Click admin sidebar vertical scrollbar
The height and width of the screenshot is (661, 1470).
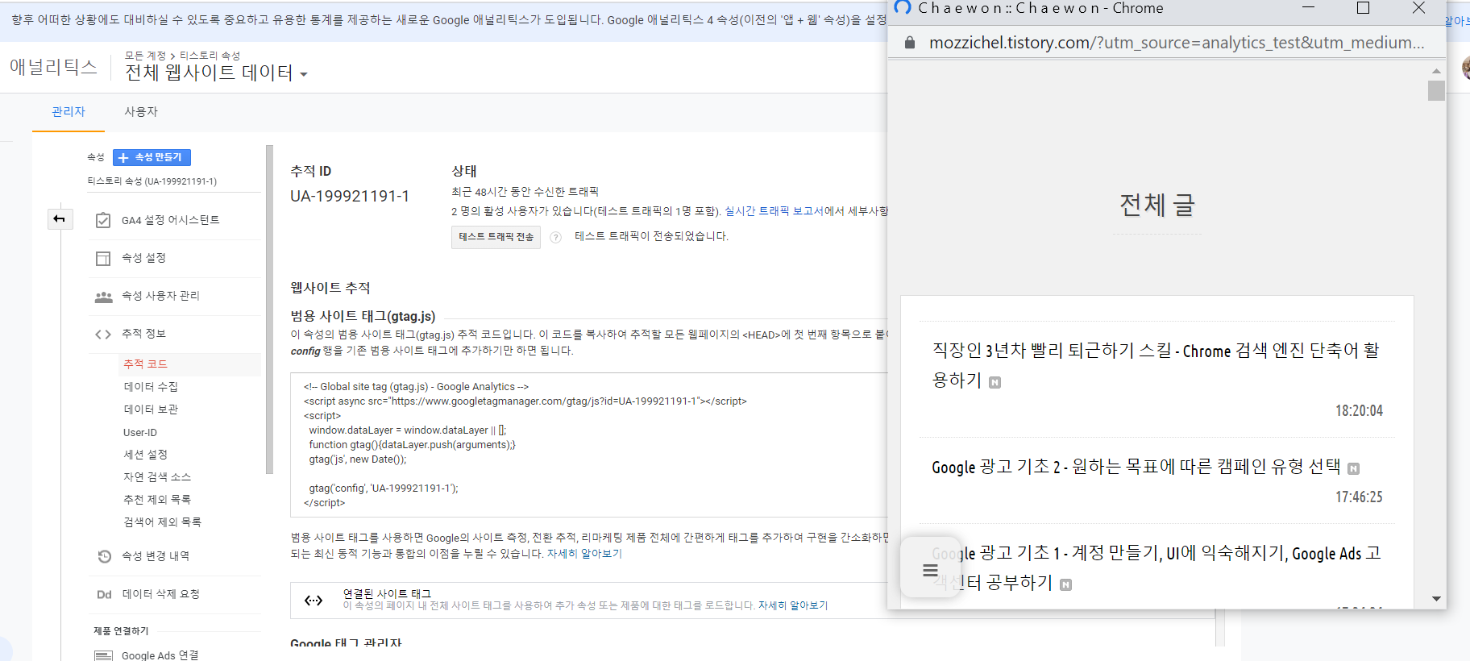click(x=269, y=310)
